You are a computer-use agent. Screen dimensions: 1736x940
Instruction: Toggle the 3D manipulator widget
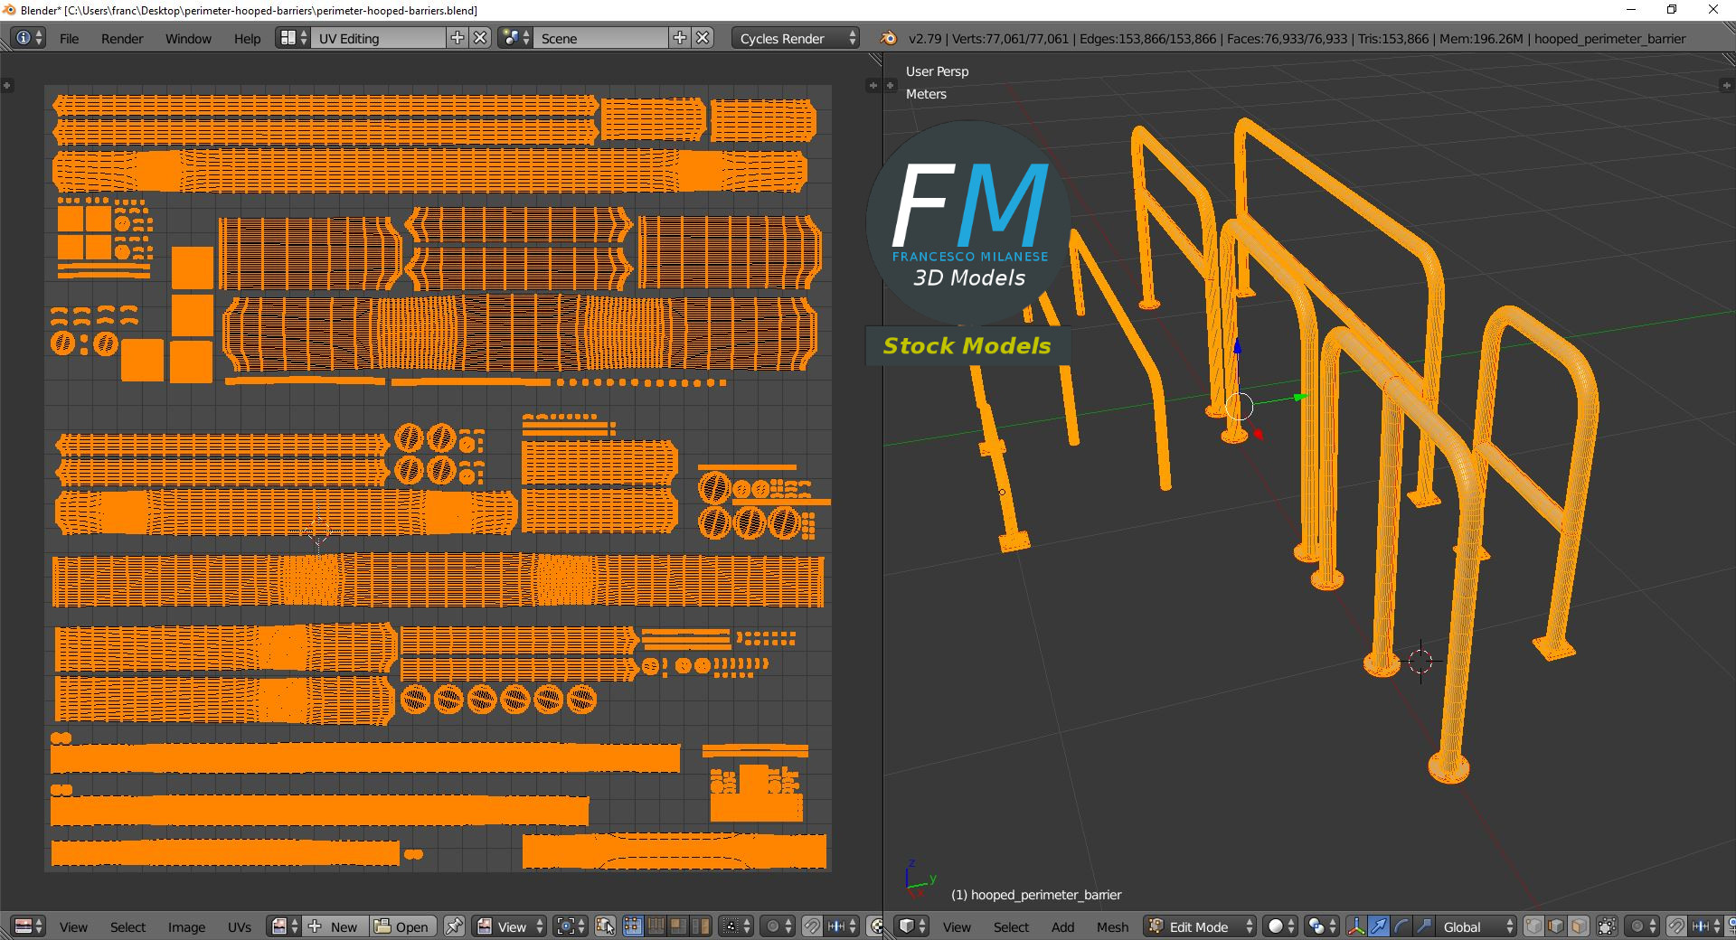pos(1356,926)
